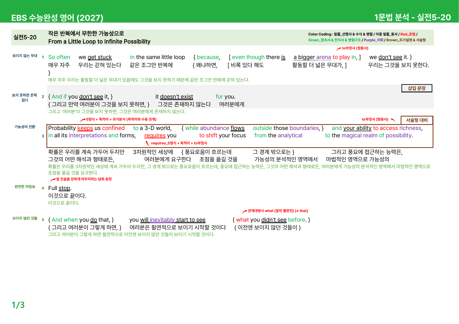Click the sentence 'Full stop.'
459x324 pixels.
60,188
